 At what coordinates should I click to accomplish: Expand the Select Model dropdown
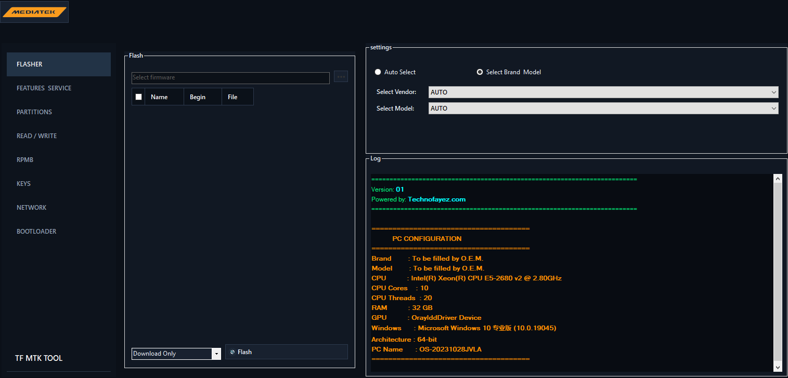point(603,109)
